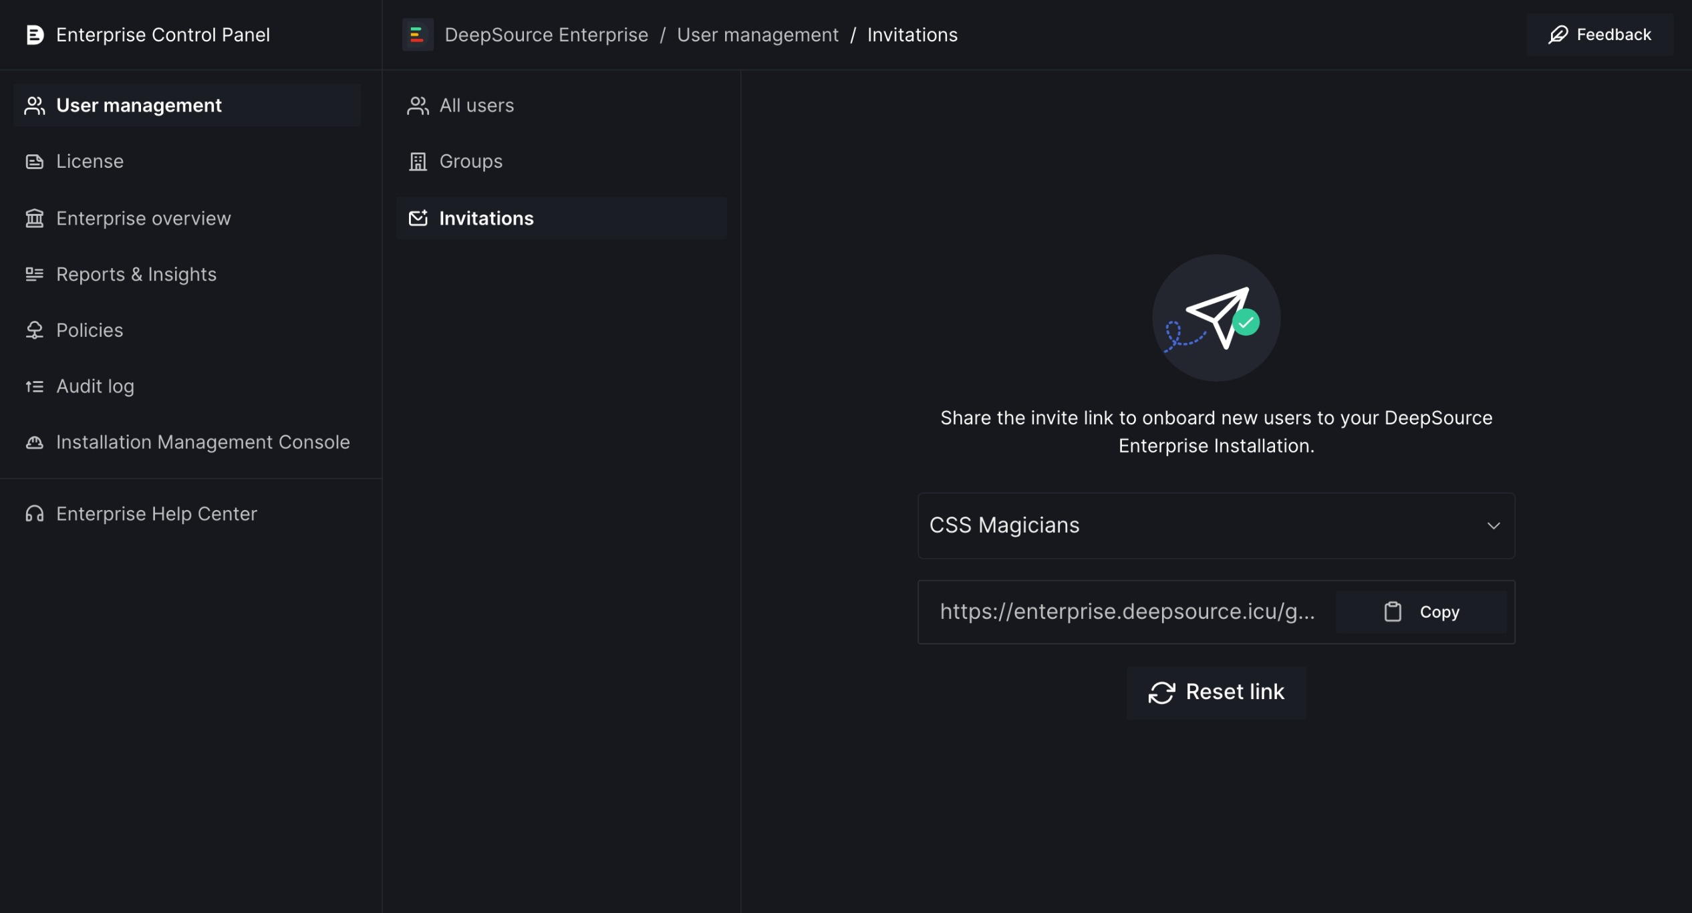Open the Feedback dialog
Screen dimensions: 1692x913
[1599, 34]
